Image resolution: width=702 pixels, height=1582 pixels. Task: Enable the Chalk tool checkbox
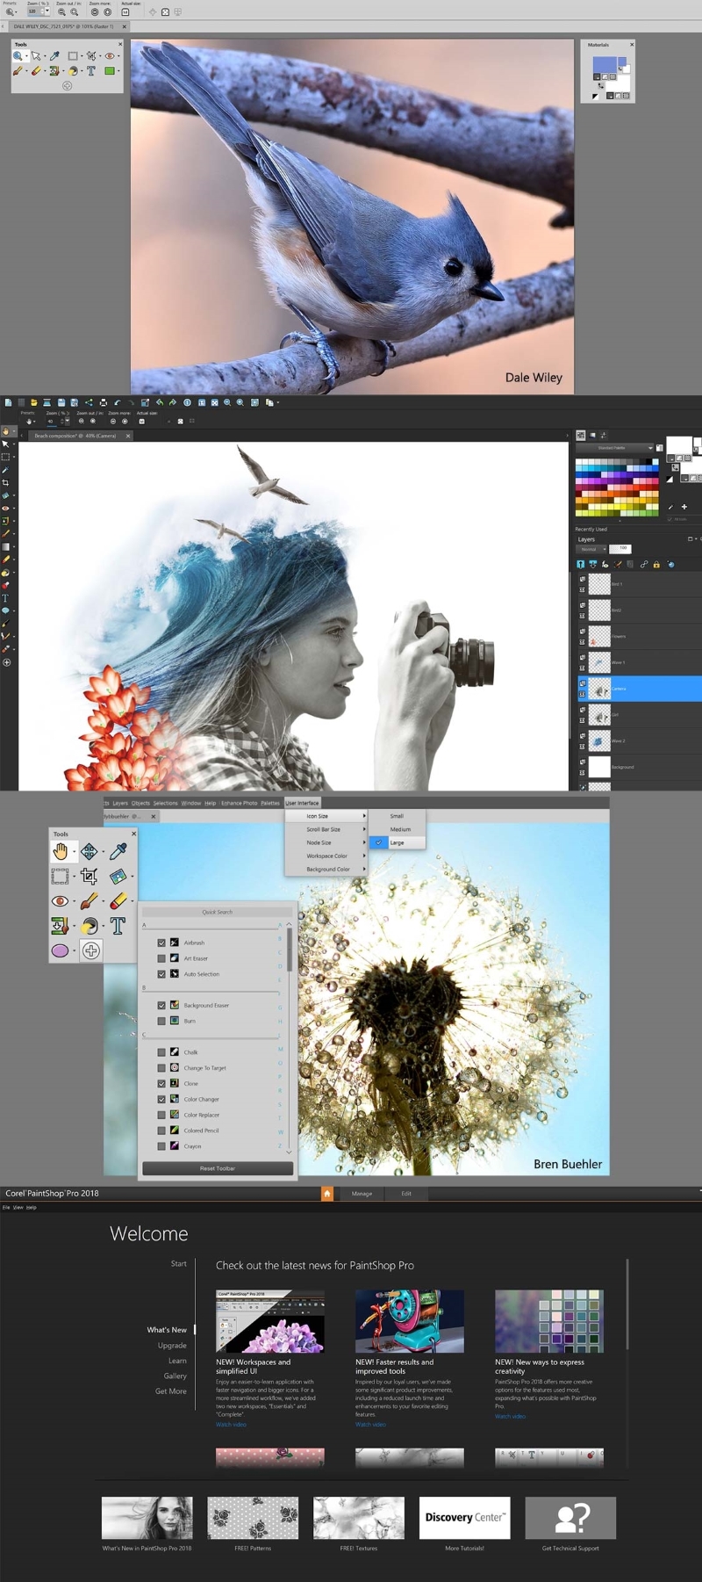pos(161,1052)
